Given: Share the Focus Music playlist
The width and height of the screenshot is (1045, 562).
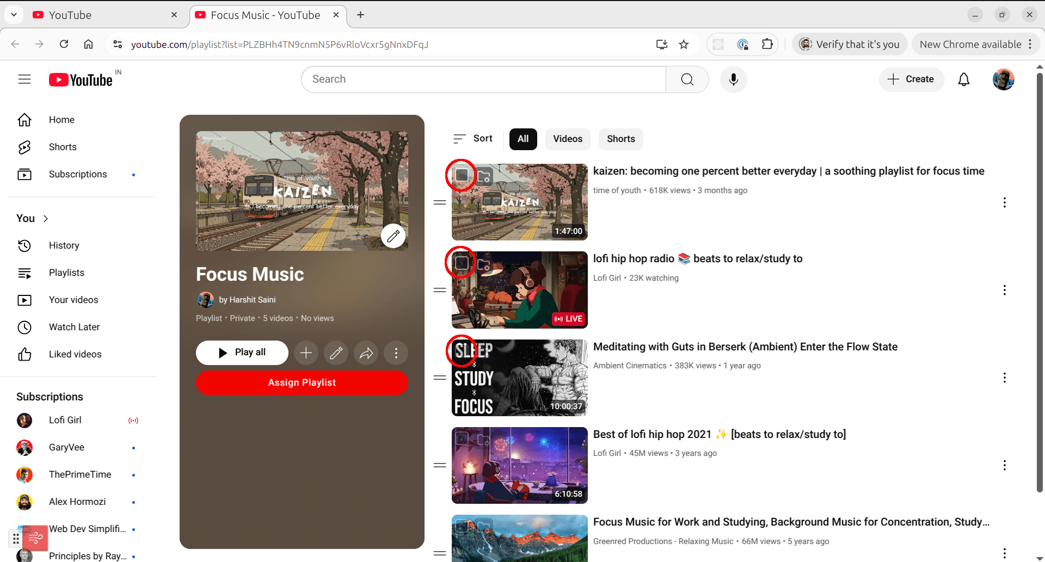Looking at the screenshot, I should 366,353.
